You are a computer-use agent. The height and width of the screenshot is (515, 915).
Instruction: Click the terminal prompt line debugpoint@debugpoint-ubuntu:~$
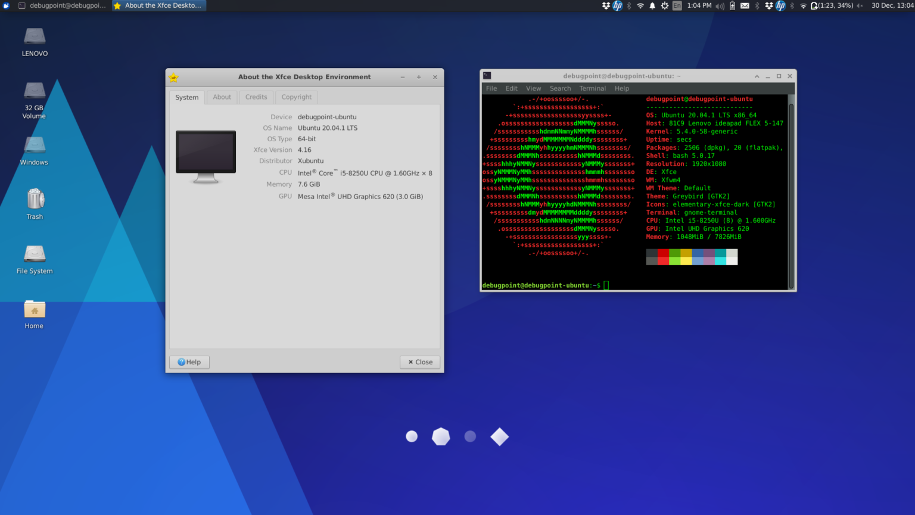(541, 286)
